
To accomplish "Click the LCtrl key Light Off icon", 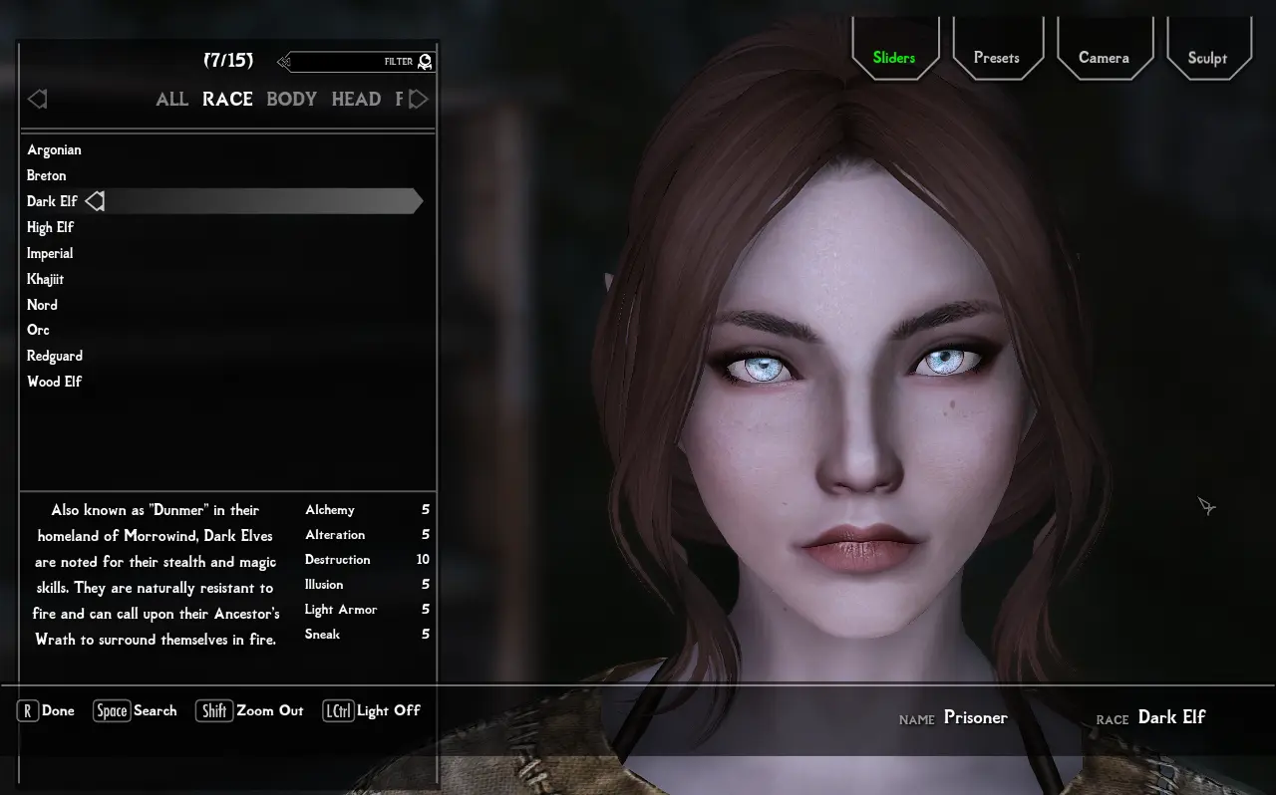I will tap(338, 710).
